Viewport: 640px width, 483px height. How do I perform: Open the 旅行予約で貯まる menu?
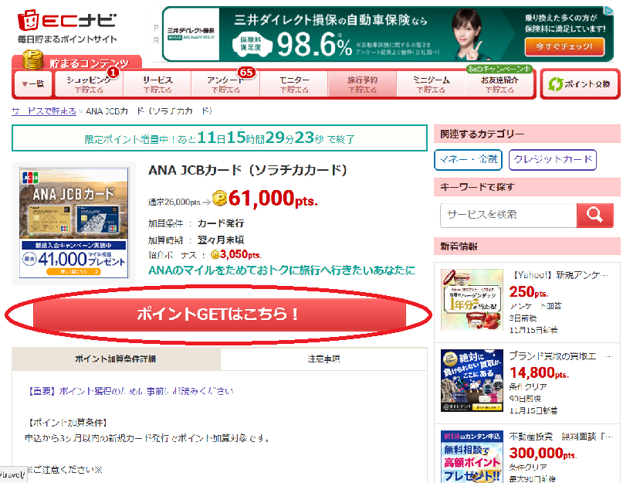[x=362, y=84]
